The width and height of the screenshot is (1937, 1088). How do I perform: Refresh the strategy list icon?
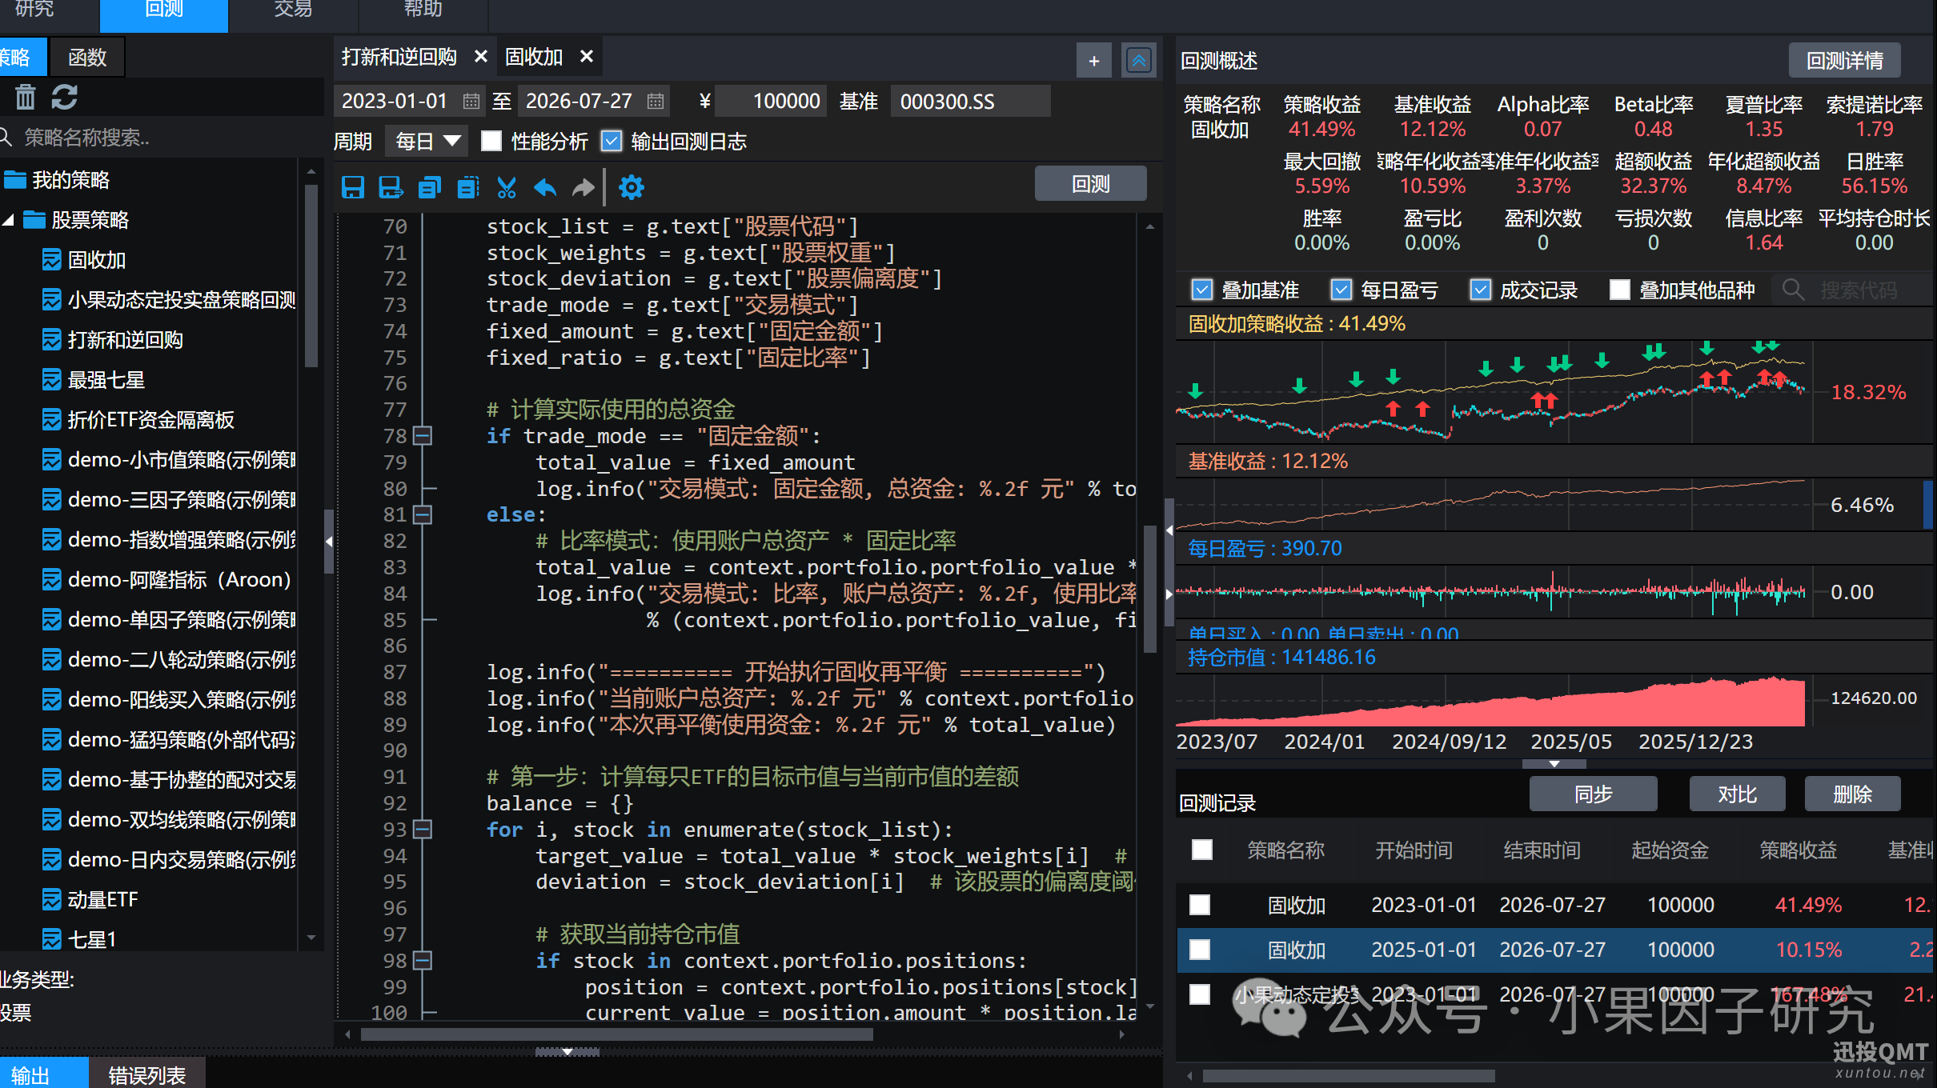[x=64, y=98]
